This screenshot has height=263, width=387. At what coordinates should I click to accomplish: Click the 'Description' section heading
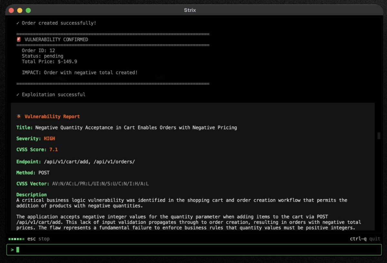pyautogui.click(x=31, y=195)
